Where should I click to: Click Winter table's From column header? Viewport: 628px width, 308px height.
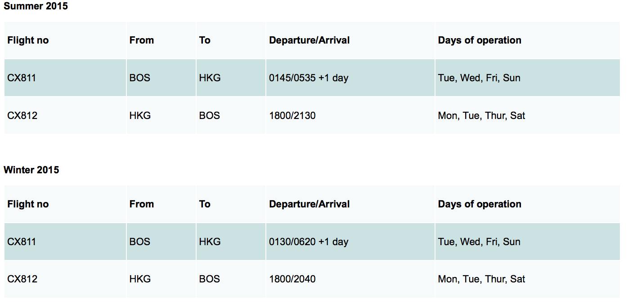coord(142,204)
